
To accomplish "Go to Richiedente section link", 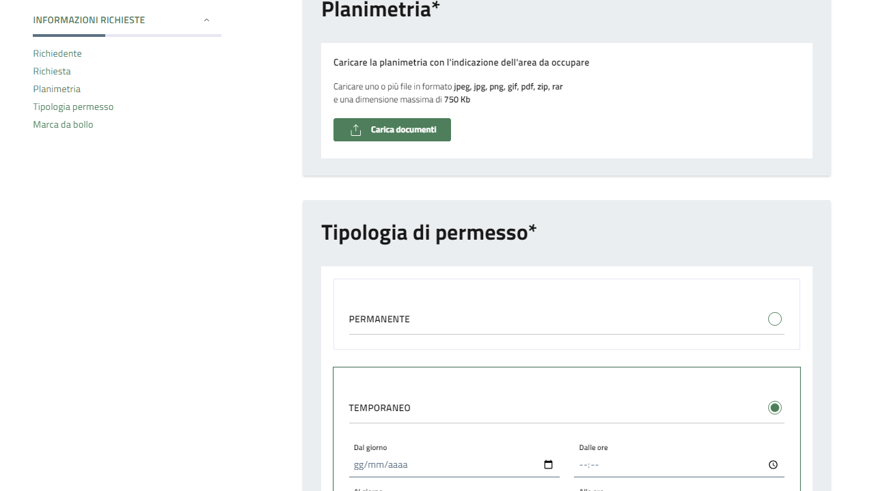I will [x=57, y=53].
